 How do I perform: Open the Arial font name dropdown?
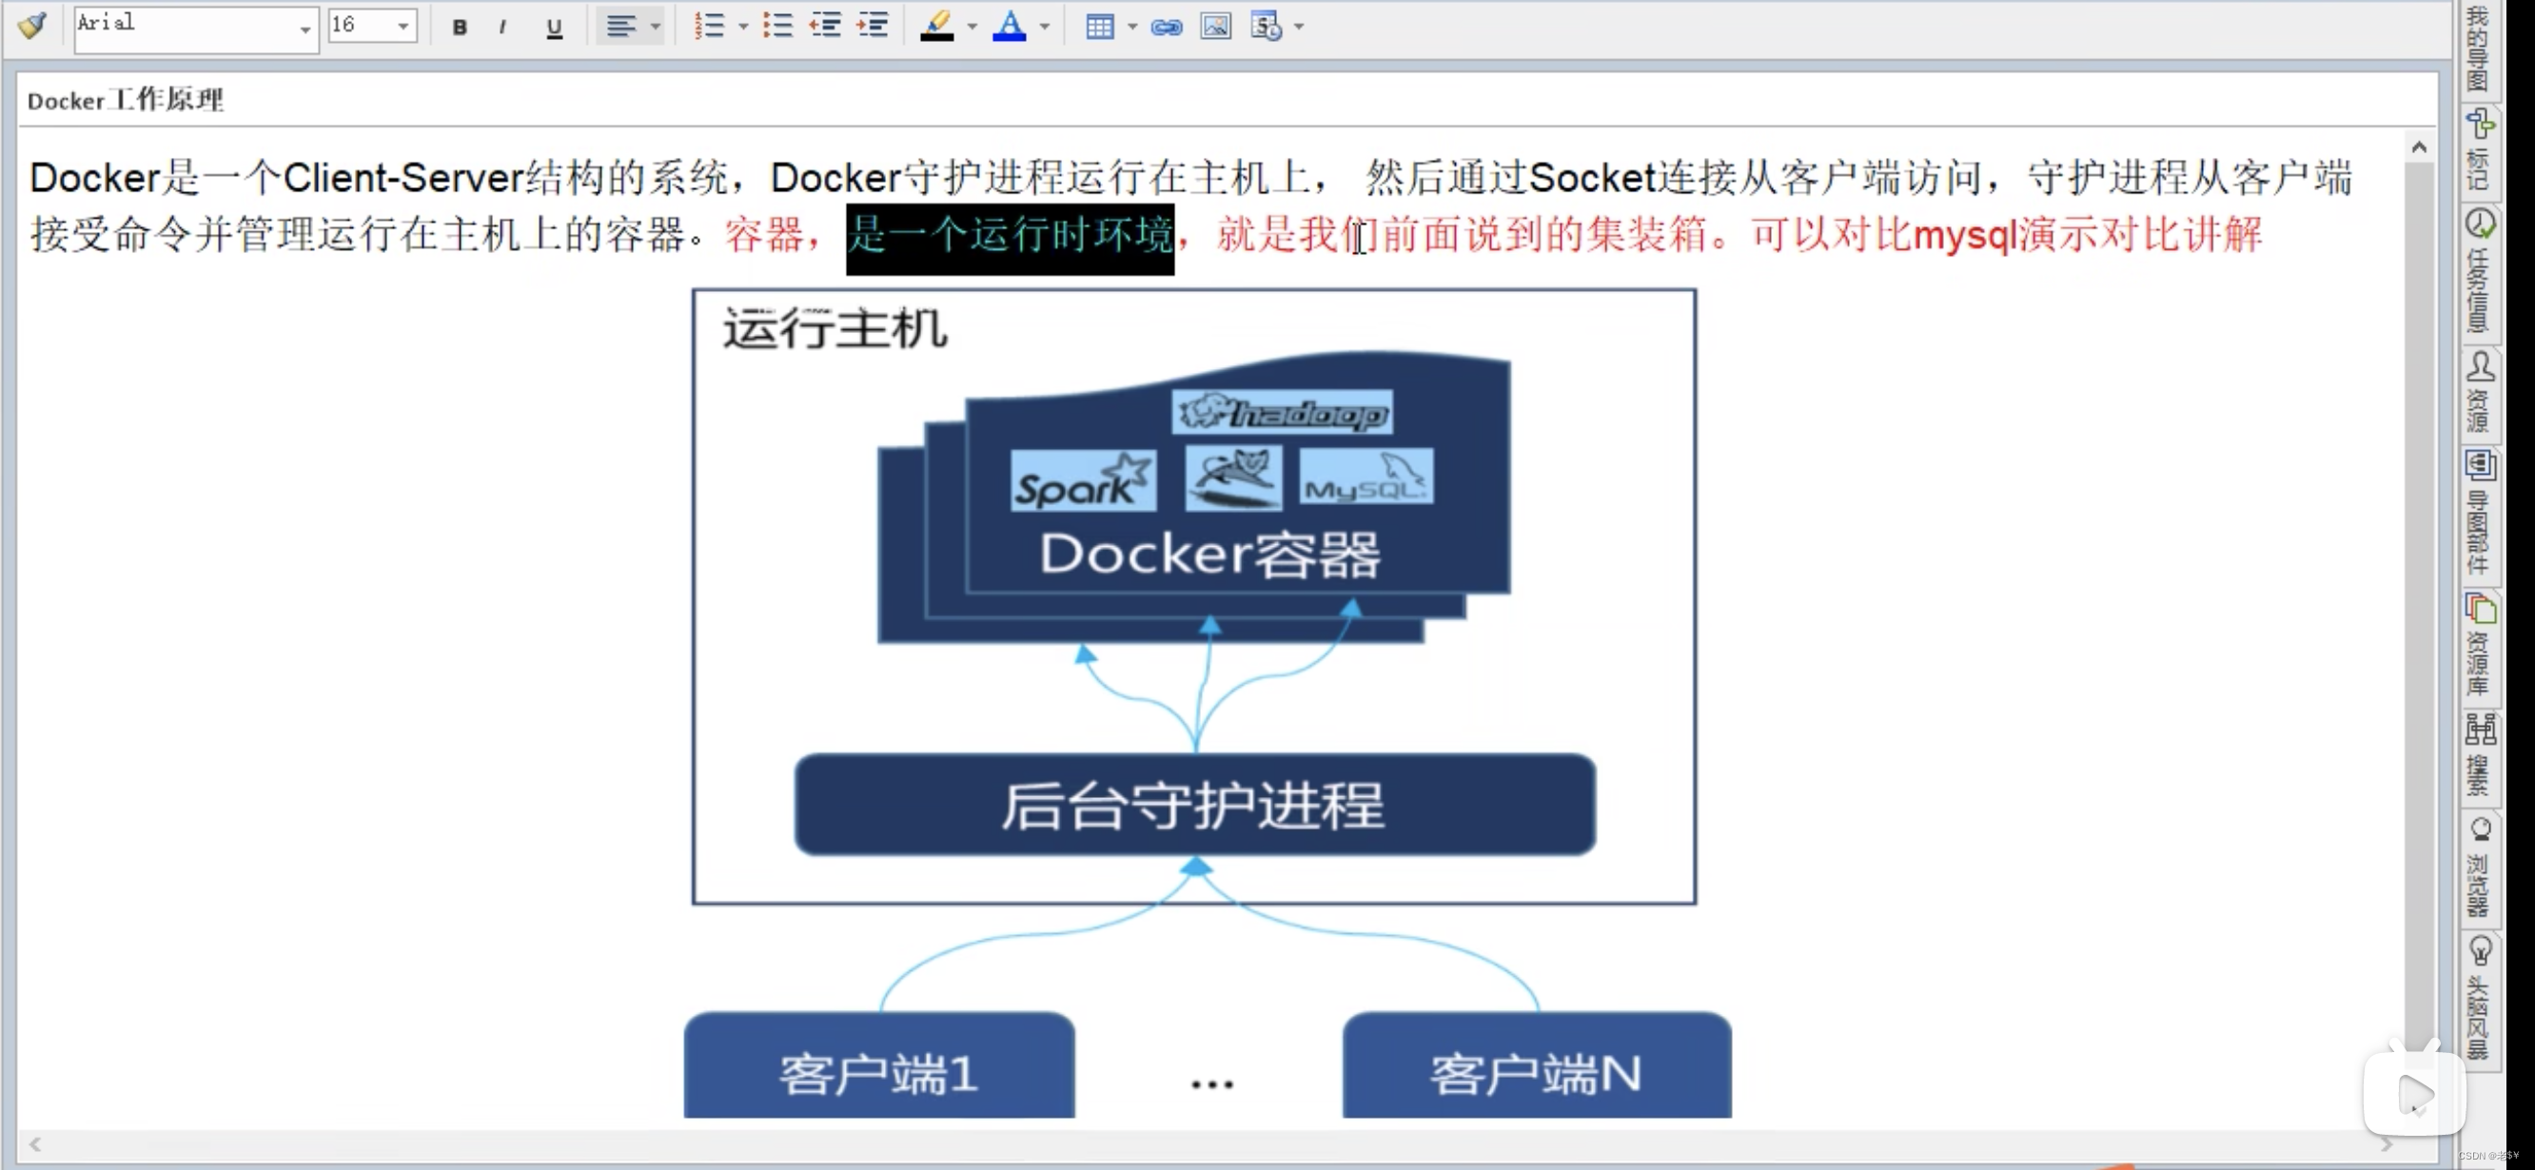(x=305, y=28)
